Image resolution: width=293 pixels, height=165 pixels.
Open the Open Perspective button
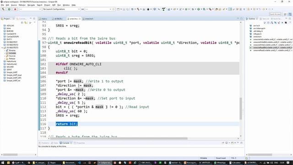285,14
